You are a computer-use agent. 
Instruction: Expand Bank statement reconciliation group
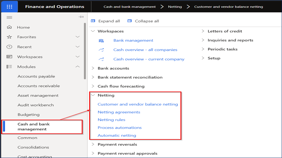pos(93,77)
